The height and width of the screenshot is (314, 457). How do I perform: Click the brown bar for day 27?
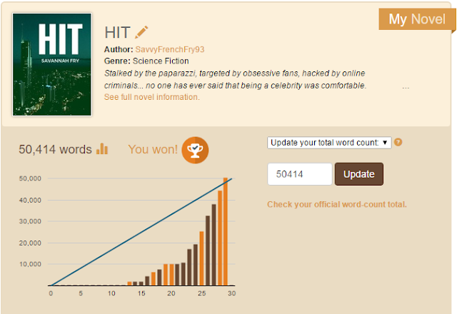click(x=214, y=245)
